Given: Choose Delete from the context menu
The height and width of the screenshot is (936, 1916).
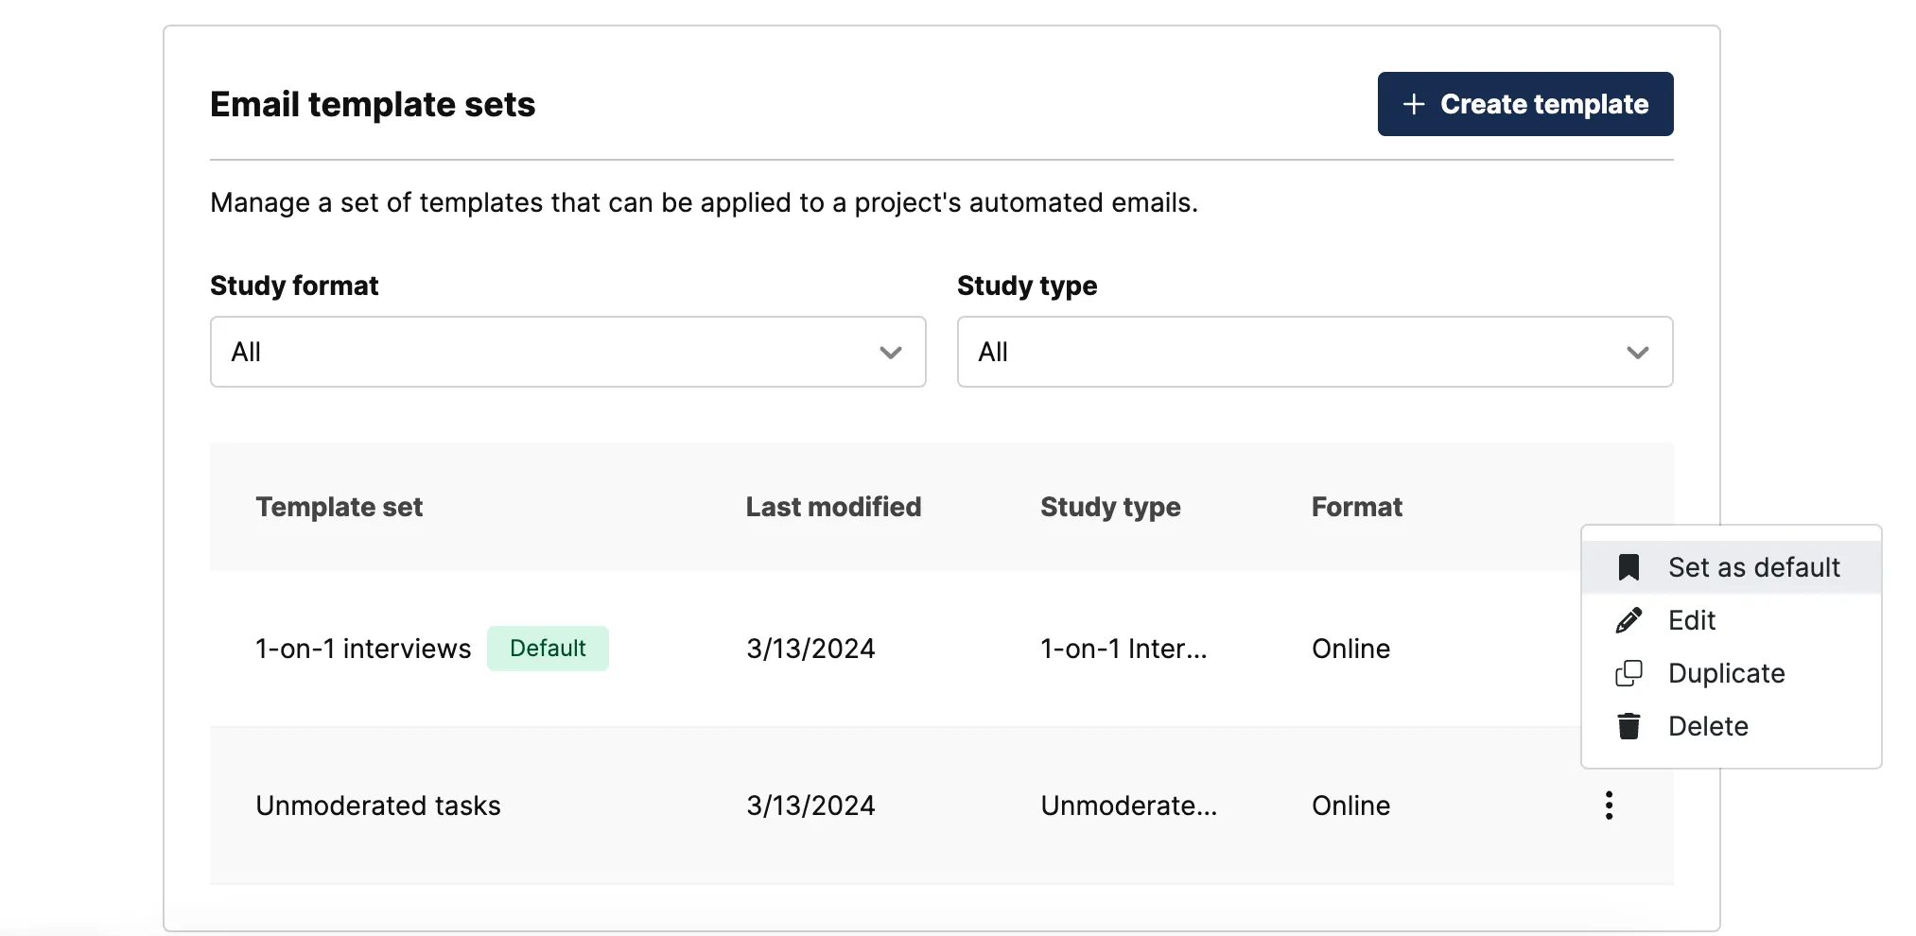Looking at the screenshot, I should click(1731, 726).
